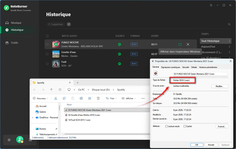Refresh the Spotify folder in Explorer
Viewport: 236px width, 149px height.
(60, 90)
